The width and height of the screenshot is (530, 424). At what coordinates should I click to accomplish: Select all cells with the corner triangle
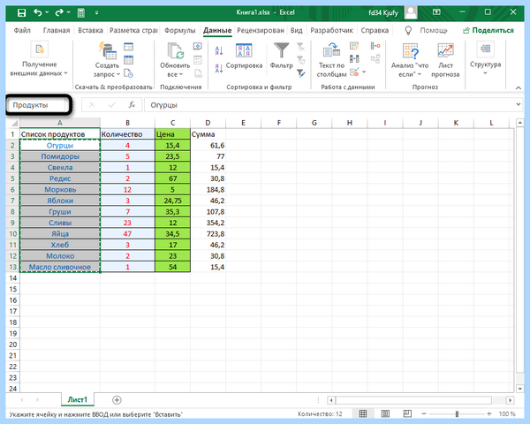point(14,123)
